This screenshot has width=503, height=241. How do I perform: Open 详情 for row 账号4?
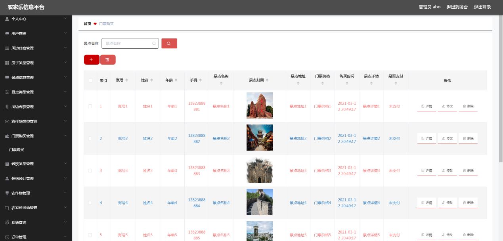(426, 203)
